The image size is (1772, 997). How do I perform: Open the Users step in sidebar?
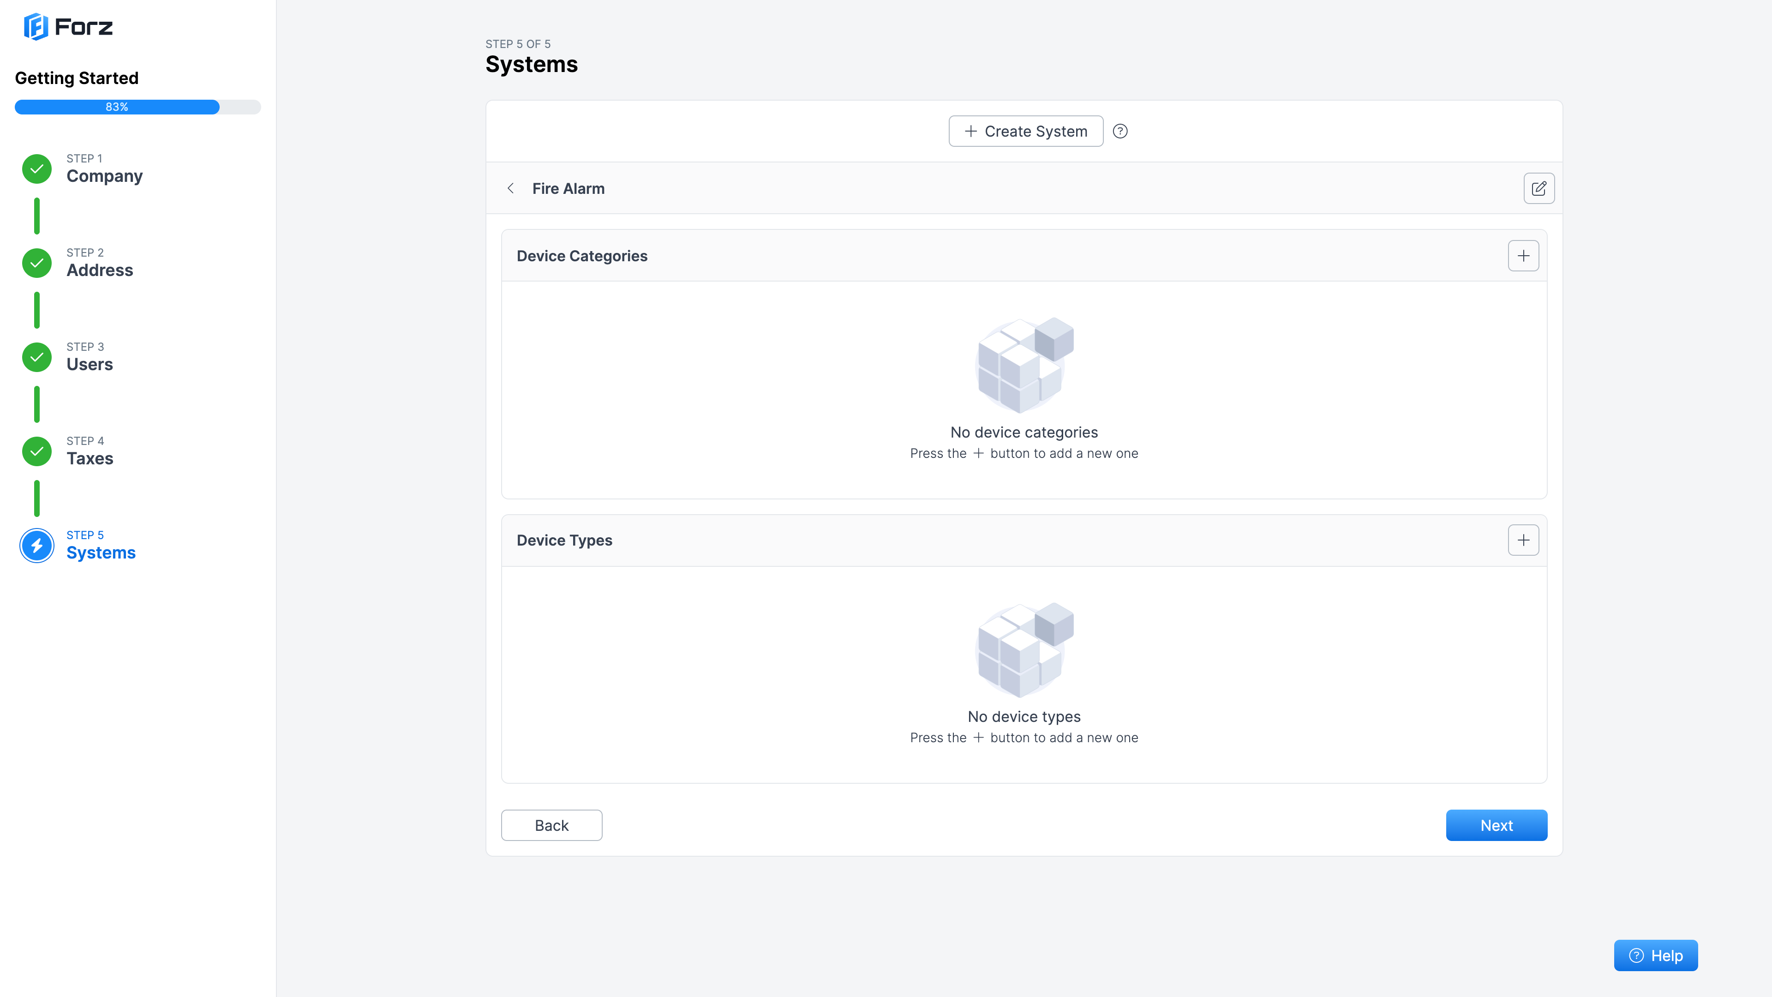click(90, 357)
